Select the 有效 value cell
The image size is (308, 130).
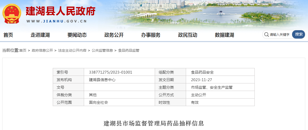(x=220, y=102)
